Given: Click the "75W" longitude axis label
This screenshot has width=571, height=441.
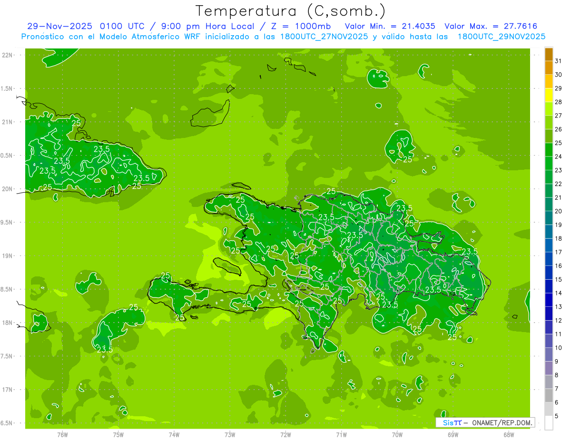Looking at the screenshot, I should point(118,435).
